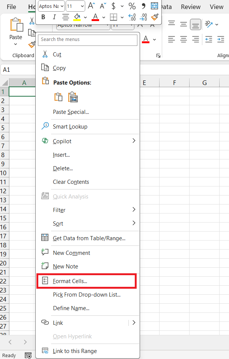Screen dimensions: 229x359
Task: Open Smart Lookup
Action: (x=88, y=127)
